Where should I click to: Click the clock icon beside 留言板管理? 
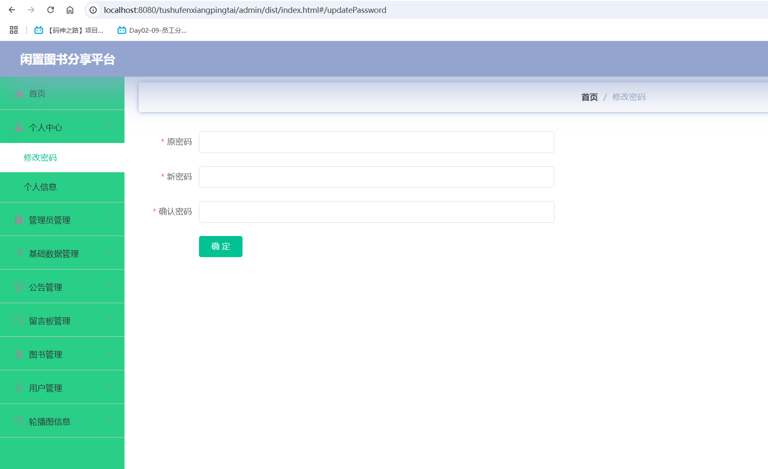click(x=19, y=320)
